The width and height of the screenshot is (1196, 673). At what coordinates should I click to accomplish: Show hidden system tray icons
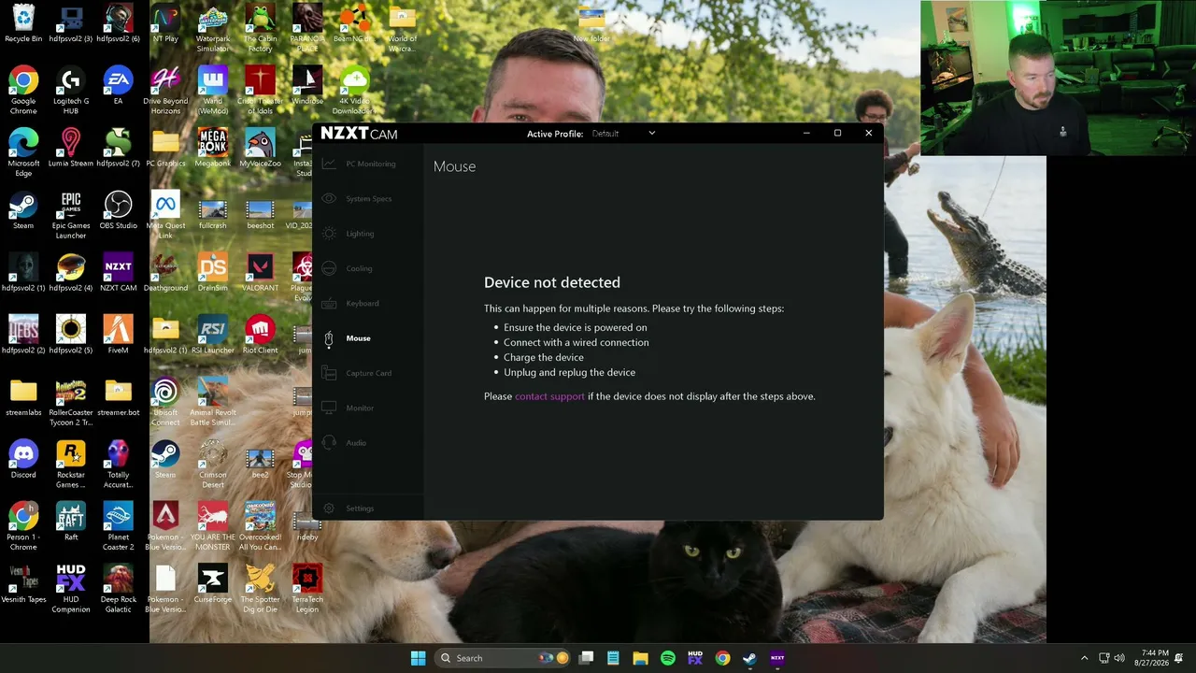click(1084, 658)
